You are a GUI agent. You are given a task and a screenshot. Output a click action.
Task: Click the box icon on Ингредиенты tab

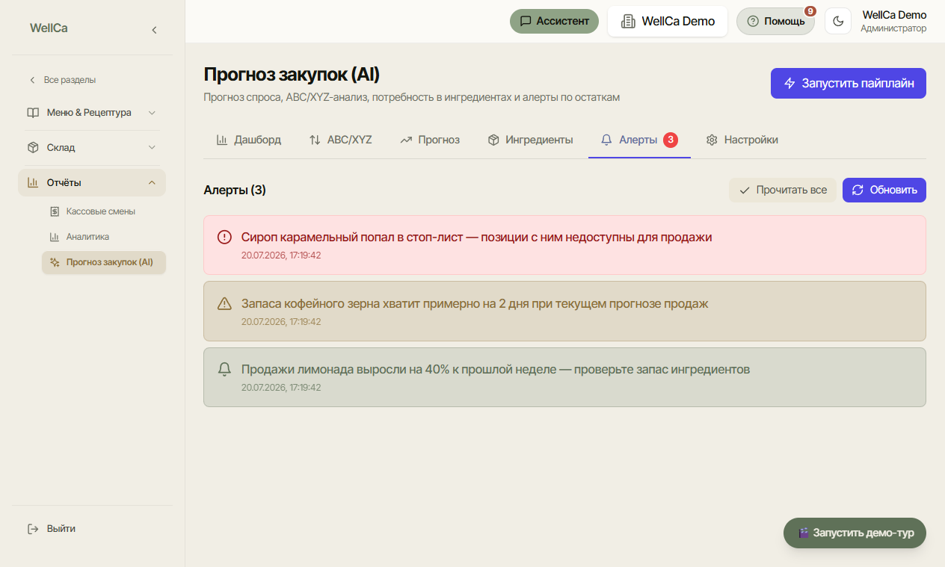(493, 140)
